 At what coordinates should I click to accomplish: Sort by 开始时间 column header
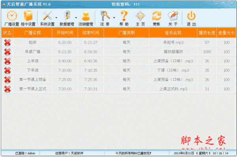pos(65,33)
